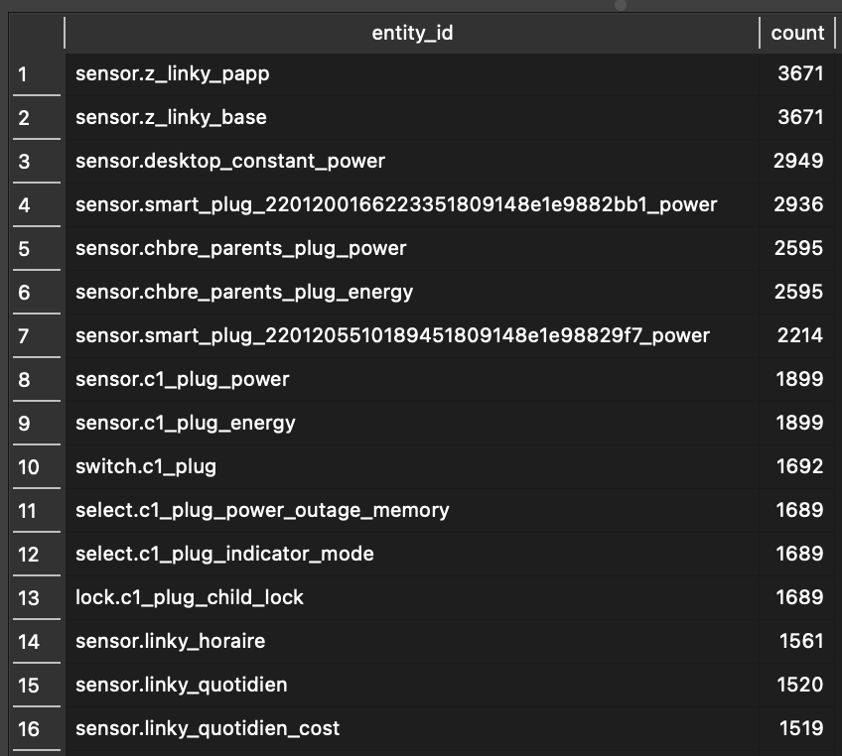The width and height of the screenshot is (842, 756).
Task: Pick the sensor.c1_plug_energy cell
Action: (x=412, y=424)
